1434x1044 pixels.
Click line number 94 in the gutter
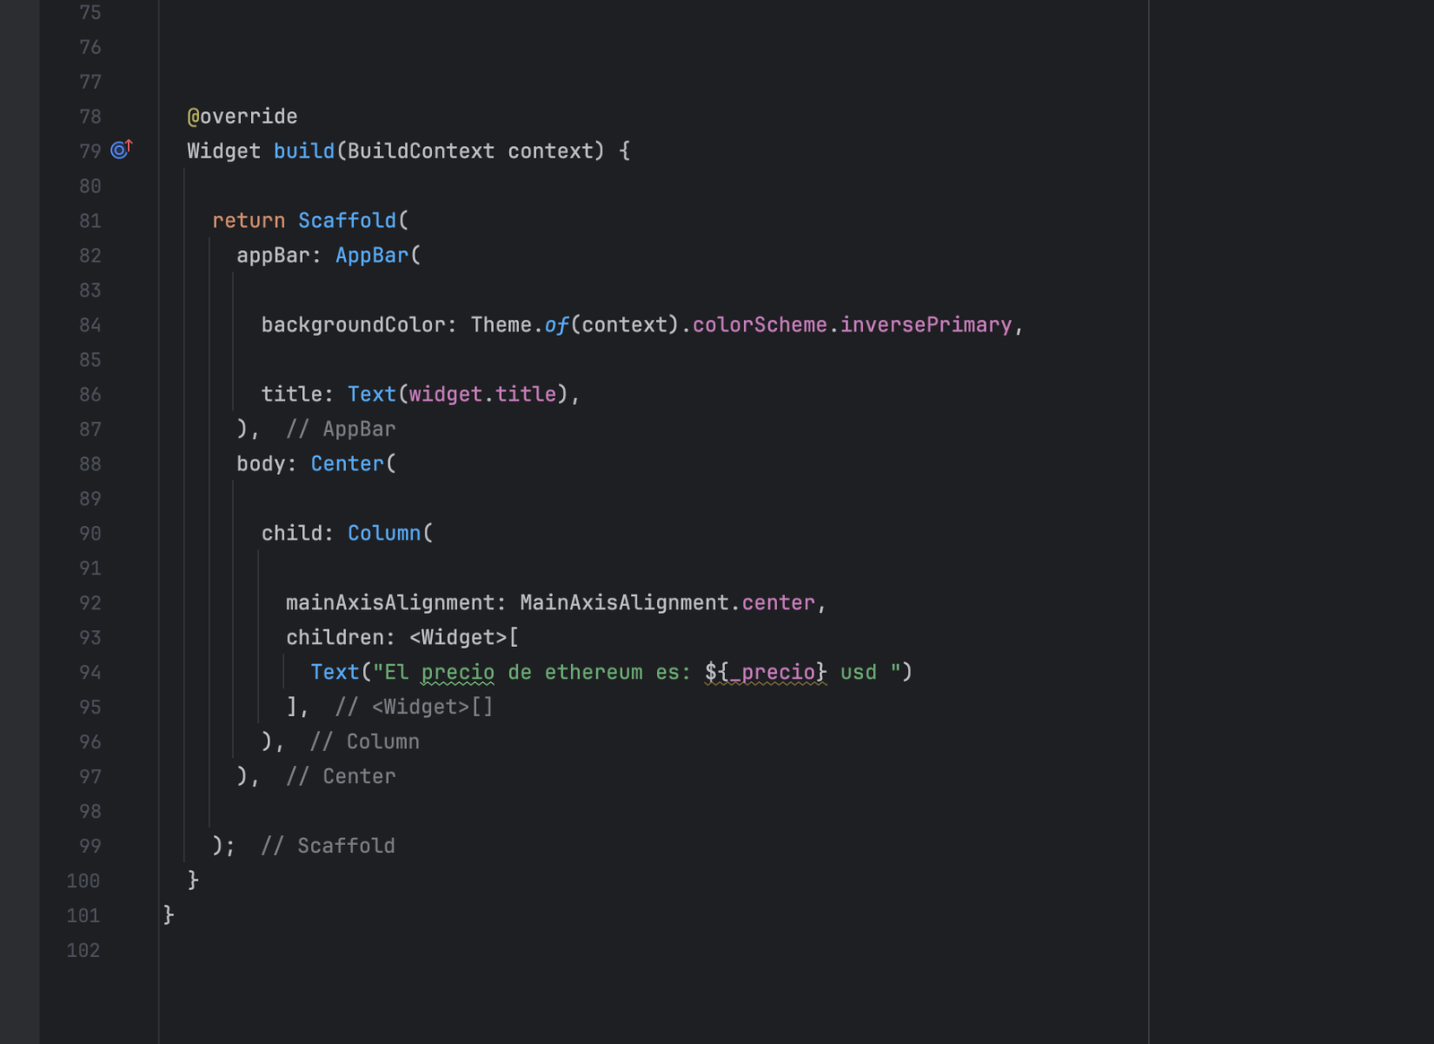pyautogui.click(x=90, y=672)
